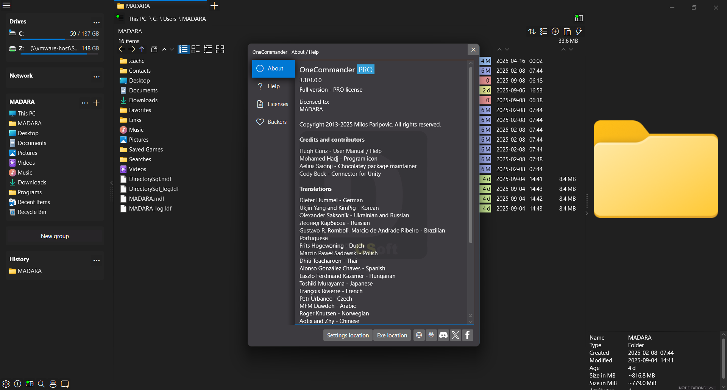
Task: Click the New group button
Action: [55, 236]
